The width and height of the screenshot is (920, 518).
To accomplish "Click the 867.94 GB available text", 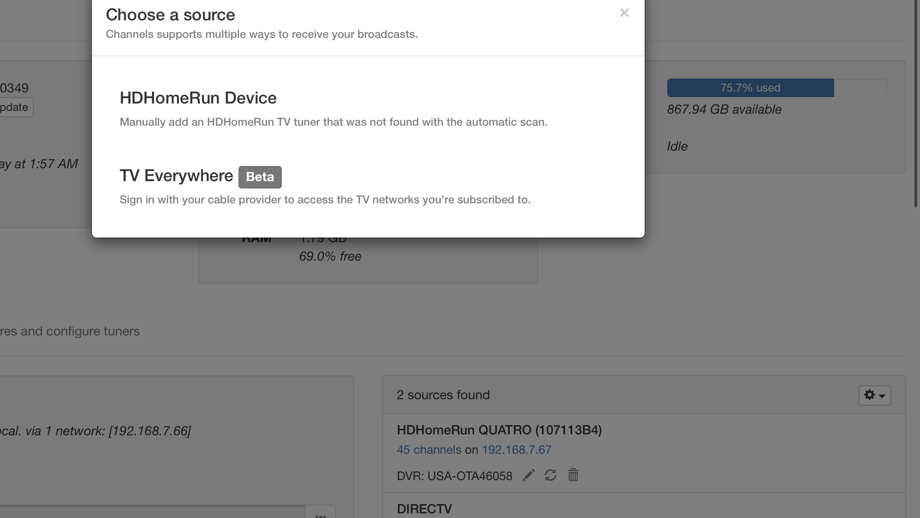I will (724, 110).
